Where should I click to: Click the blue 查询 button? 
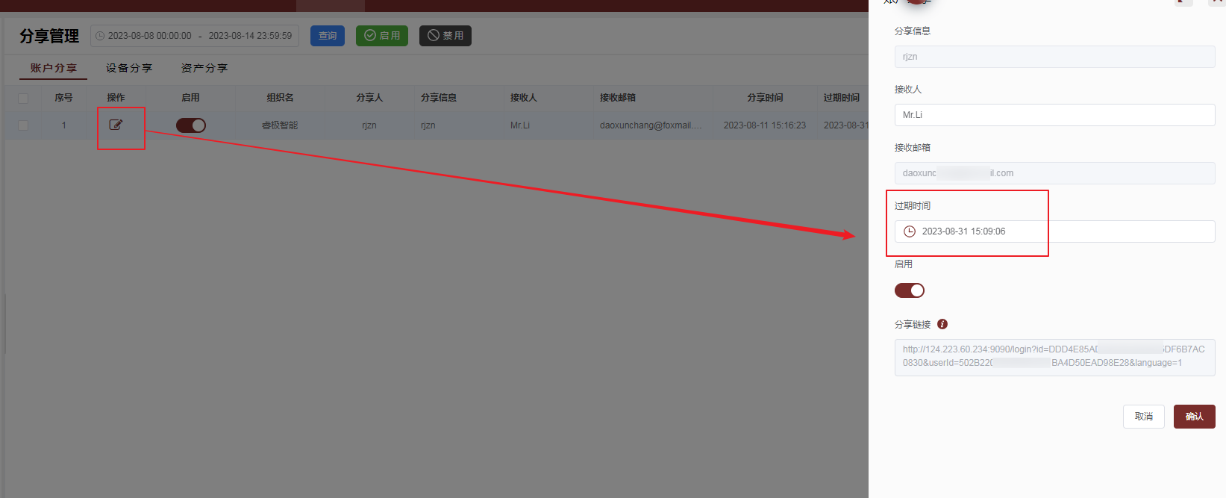328,36
